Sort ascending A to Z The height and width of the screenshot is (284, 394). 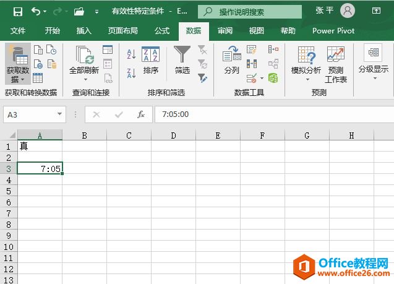[x=131, y=54]
